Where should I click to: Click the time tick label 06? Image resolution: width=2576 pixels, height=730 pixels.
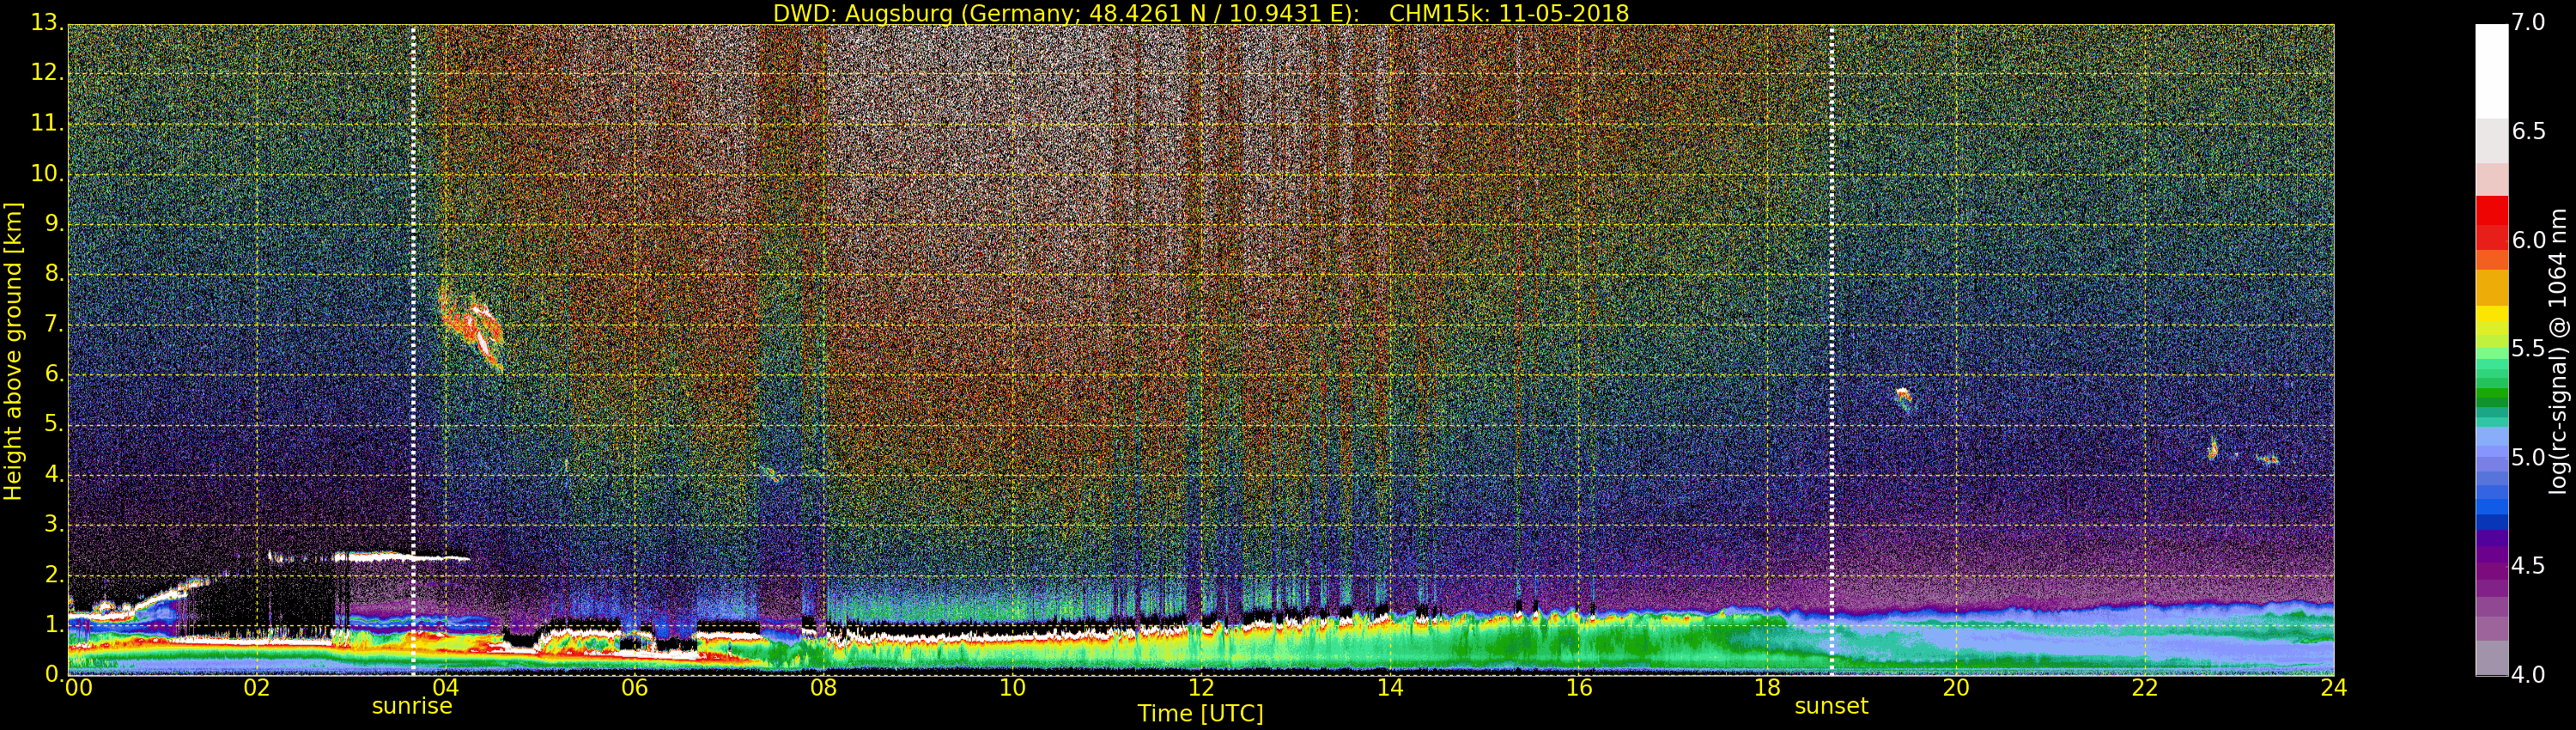pos(635,687)
